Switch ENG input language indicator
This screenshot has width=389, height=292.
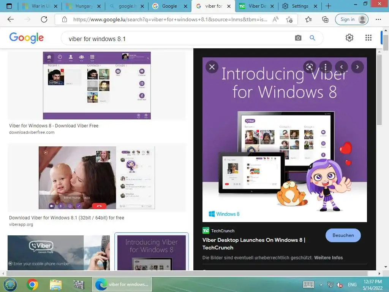[x=352, y=284]
